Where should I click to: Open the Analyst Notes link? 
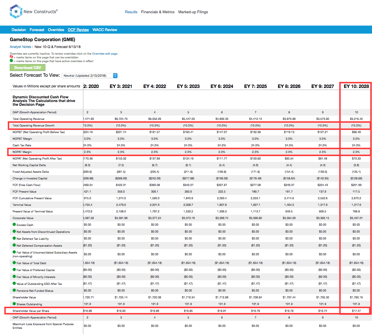[20, 47]
